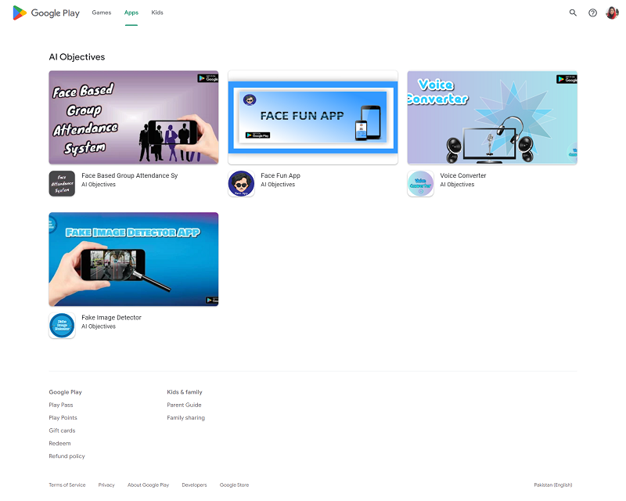This screenshot has height=501, width=626.
Task: Switch to the Games tab
Action: [x=102, y=13]
